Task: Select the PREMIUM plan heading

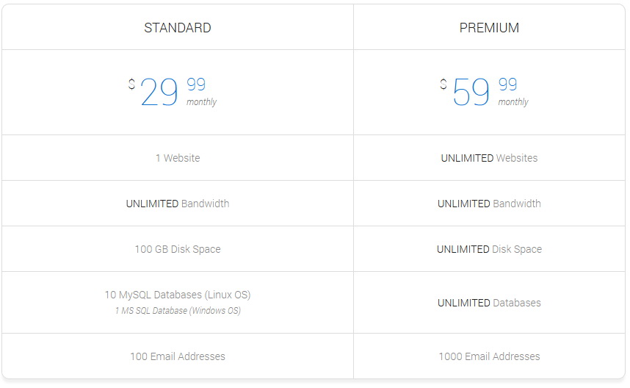Action: [x=489, y=28]
